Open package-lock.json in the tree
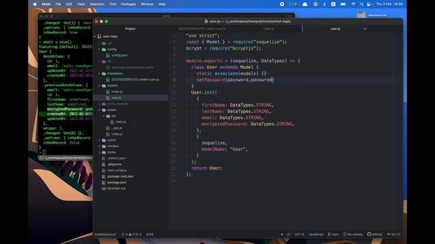Image resolution: width=435 pixels, height=244 pixels. (120, 176)
